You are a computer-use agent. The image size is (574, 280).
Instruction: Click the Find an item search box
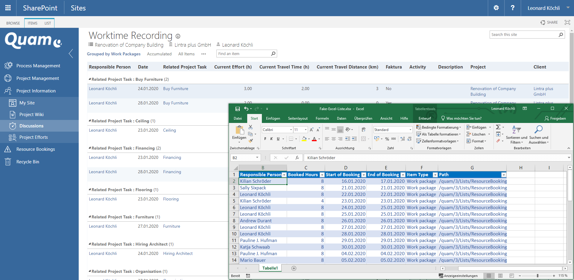243,54
